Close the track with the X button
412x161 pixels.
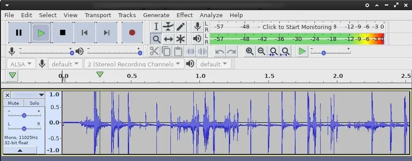[7, 95]
